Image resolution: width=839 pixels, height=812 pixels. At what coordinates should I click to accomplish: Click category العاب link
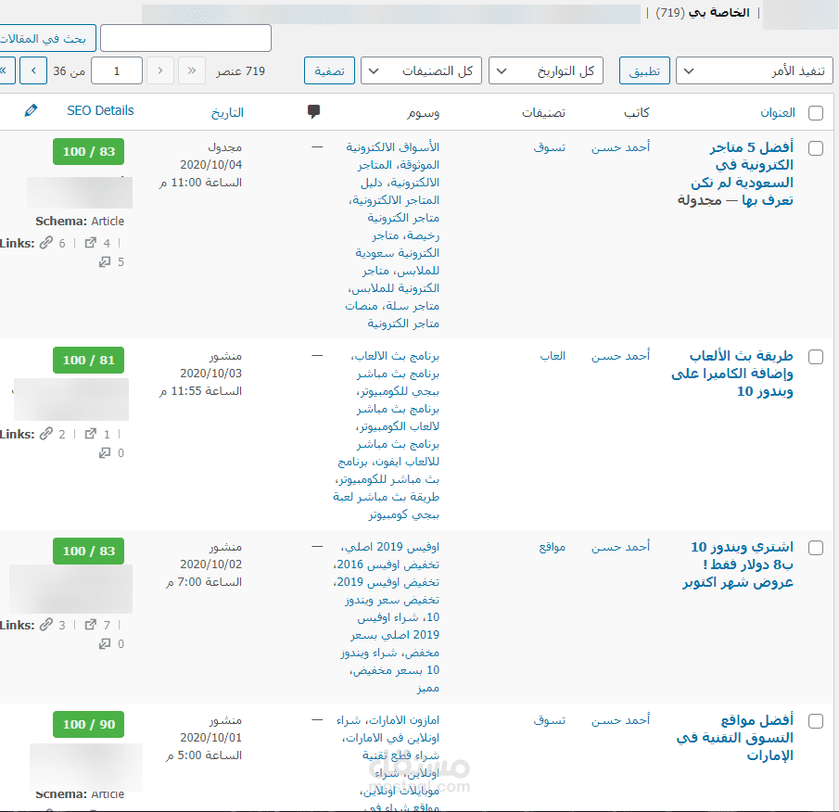pos(553,356)
